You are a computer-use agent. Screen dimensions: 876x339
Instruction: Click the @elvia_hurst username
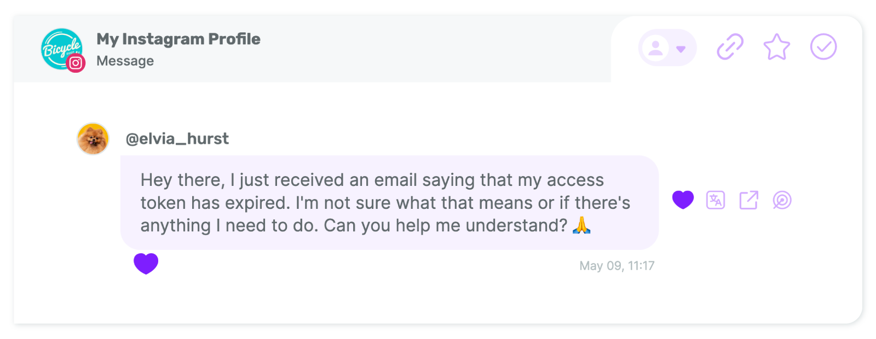pos(177,139)
